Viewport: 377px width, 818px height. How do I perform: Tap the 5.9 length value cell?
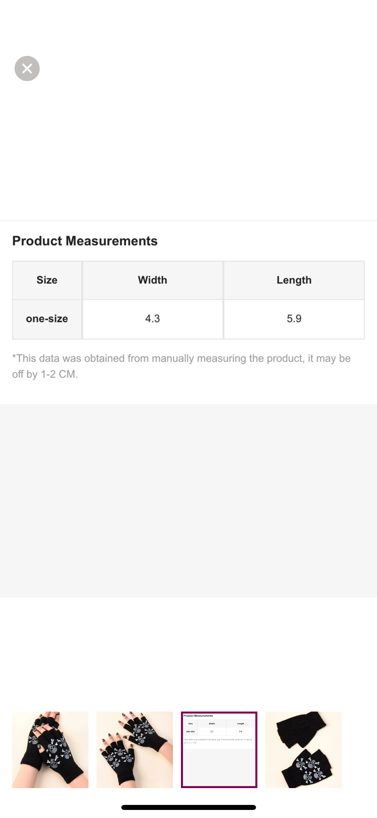click(294, 319)
